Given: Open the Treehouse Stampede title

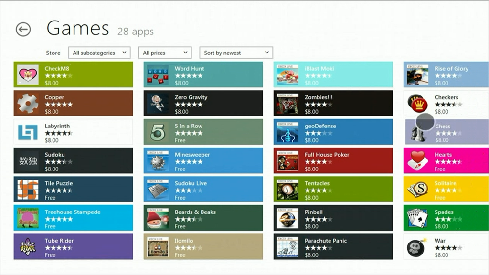Looking at the screenshot, I should pos(73,212).
